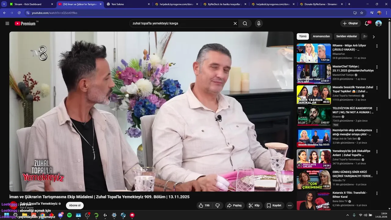
Task: Go back with the browser back arrow
Action: click(x=5, y=13)
